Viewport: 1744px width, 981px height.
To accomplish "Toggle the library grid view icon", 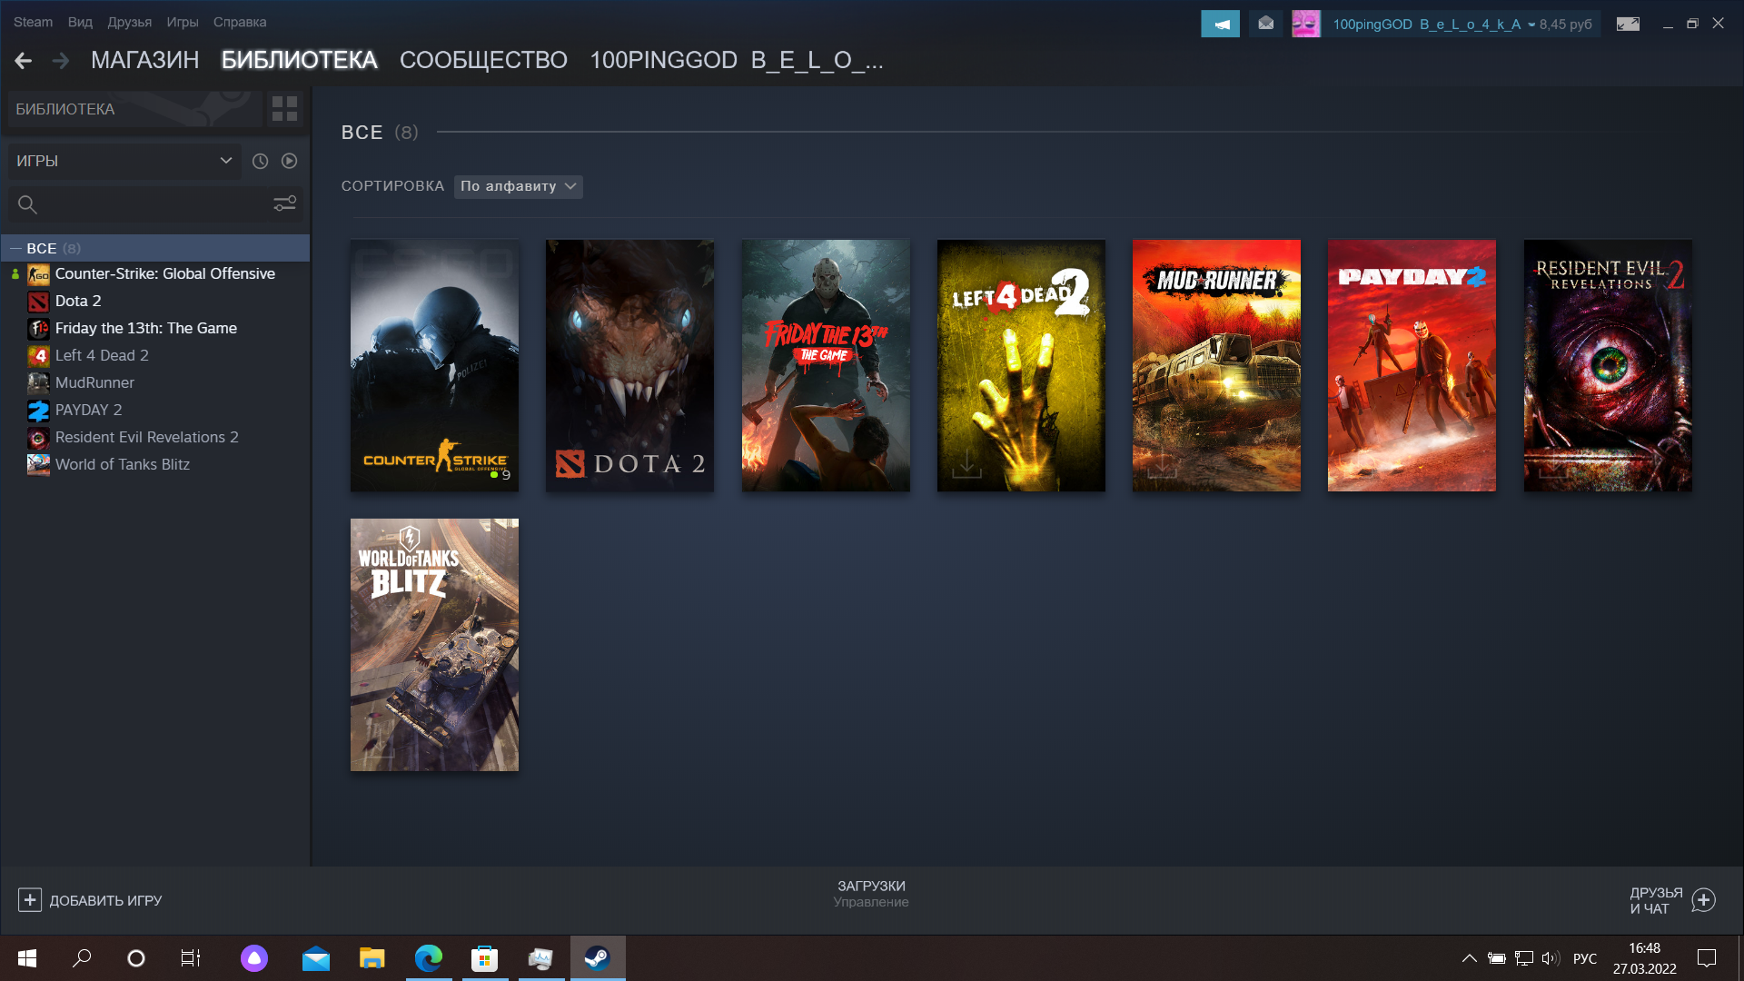I will (284, 109).
